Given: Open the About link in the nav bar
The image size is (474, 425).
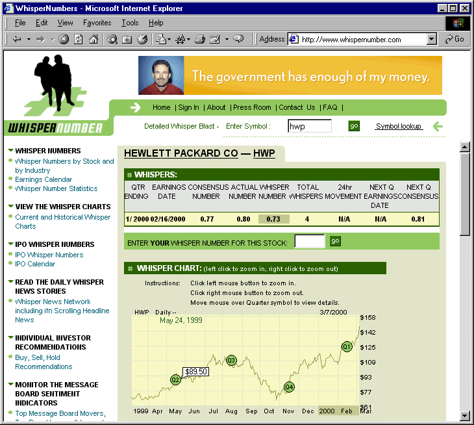Looking at the screenshot, I should pyautogui.click(x=216, y=107).
